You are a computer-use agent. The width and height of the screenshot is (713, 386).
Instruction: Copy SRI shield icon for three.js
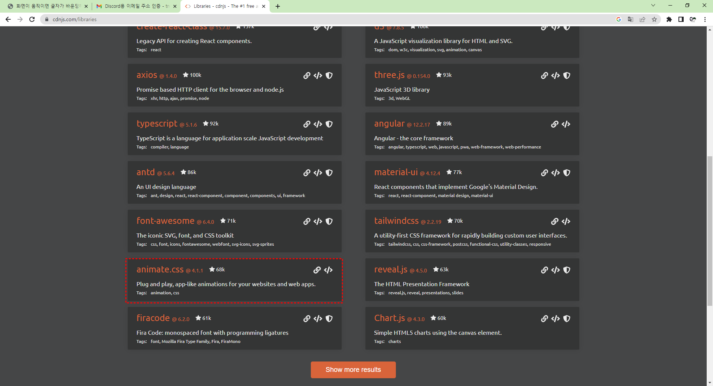[567, 76]
